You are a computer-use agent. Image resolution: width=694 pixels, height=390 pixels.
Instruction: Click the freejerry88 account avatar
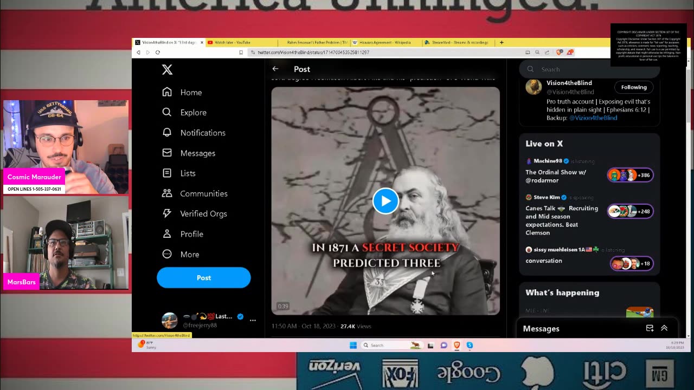click(x=170, y=320)
